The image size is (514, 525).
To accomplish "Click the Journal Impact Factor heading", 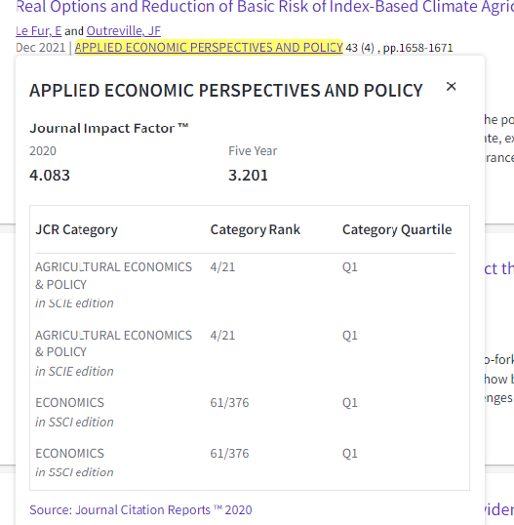I will click(x=109, y=128).
